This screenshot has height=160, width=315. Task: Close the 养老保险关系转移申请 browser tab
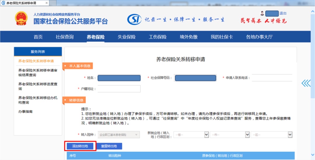[x=47, y=3]
